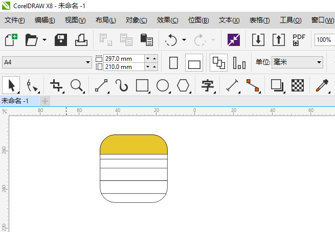335x232 pixels.
Task: Select the Drop Shadow tool
Action: [x=277, y=85]
